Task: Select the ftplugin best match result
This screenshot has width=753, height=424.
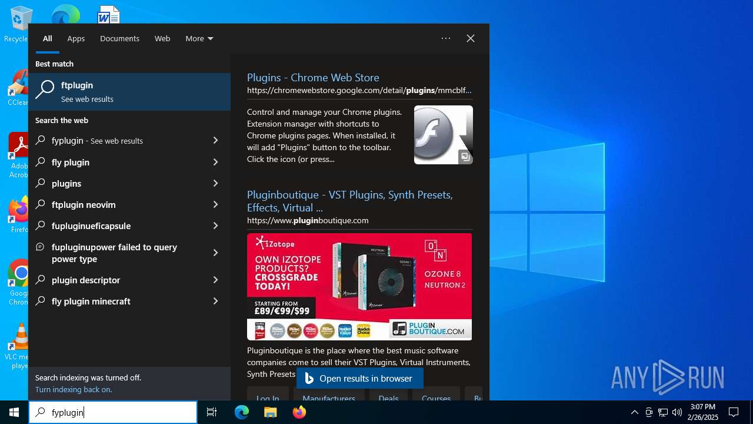Action: 129,92
